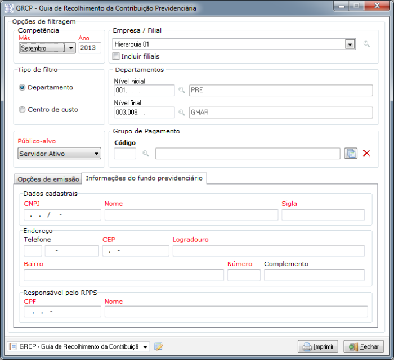Image resolution: width=394 pixels, height=360 pixels.
Task: Click the Grupo de Pagamento Código magnifier
Action: 145,154
